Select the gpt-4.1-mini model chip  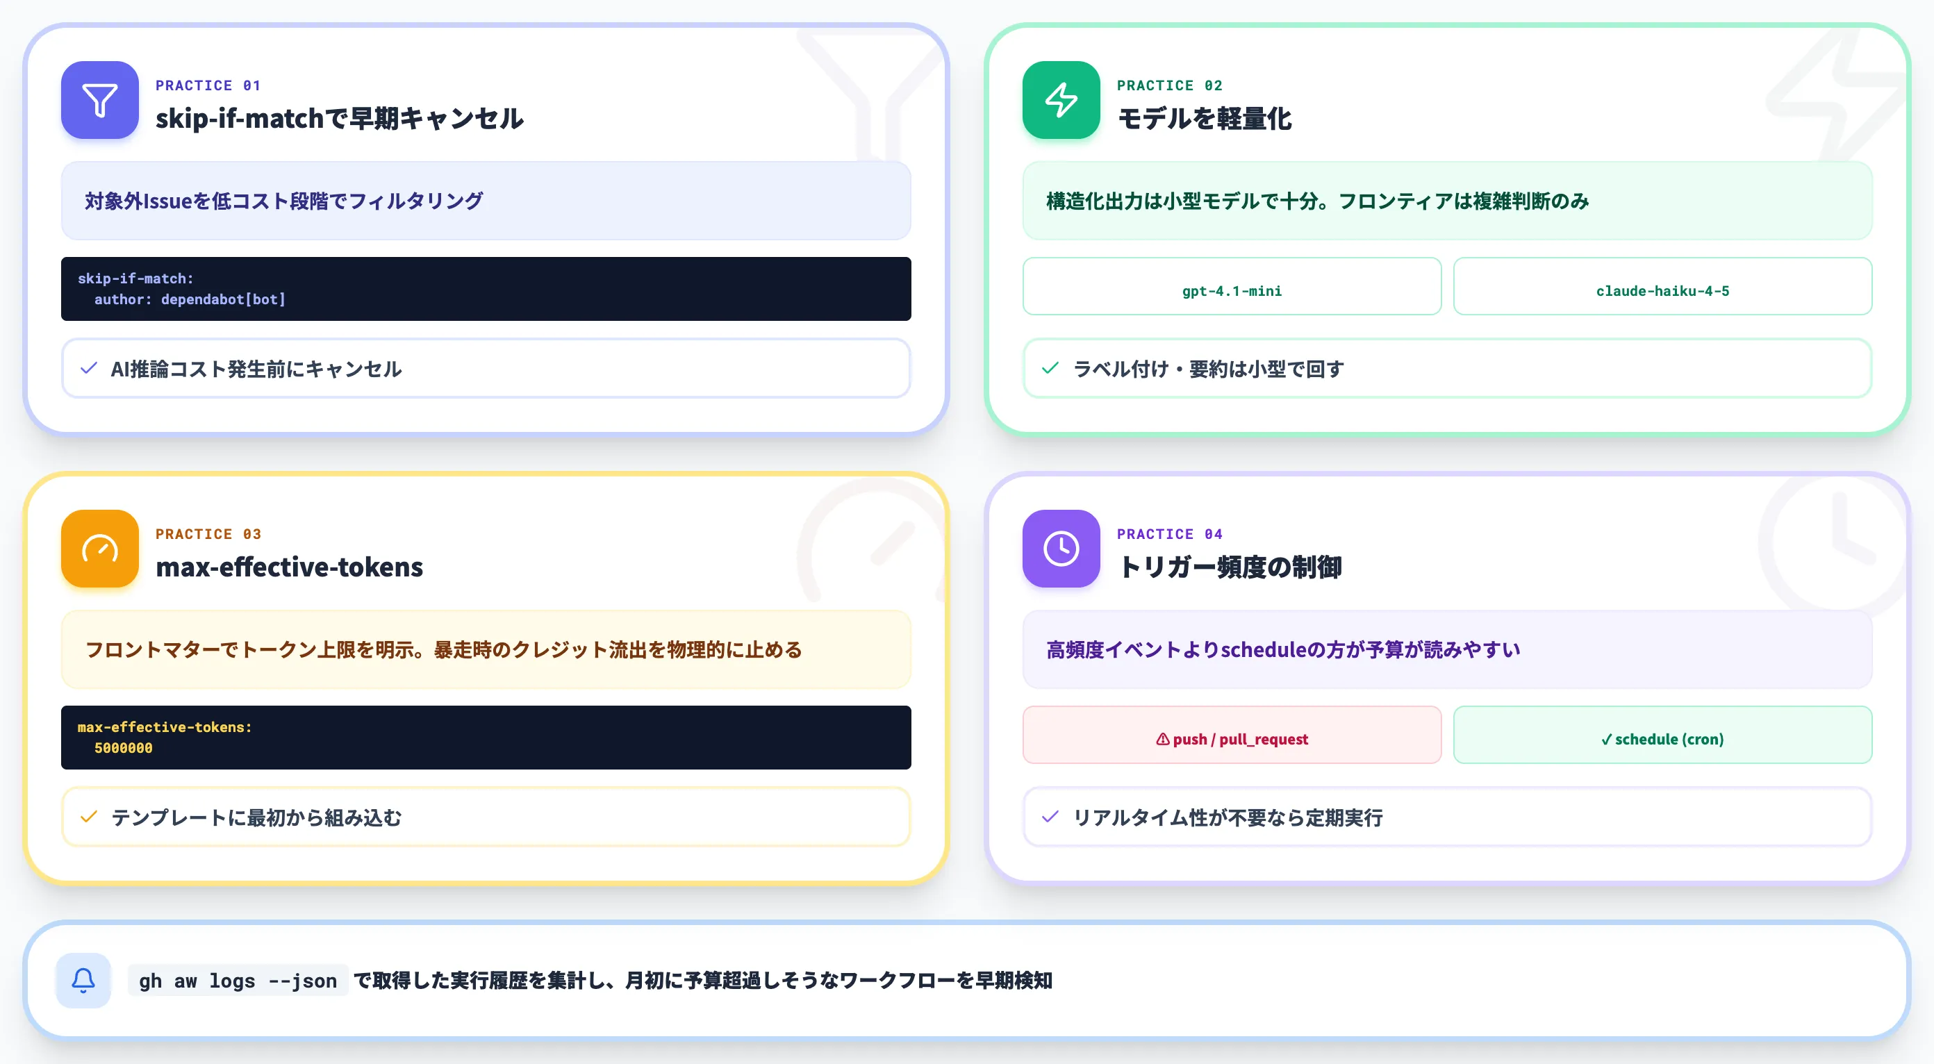coord(1232,287)
